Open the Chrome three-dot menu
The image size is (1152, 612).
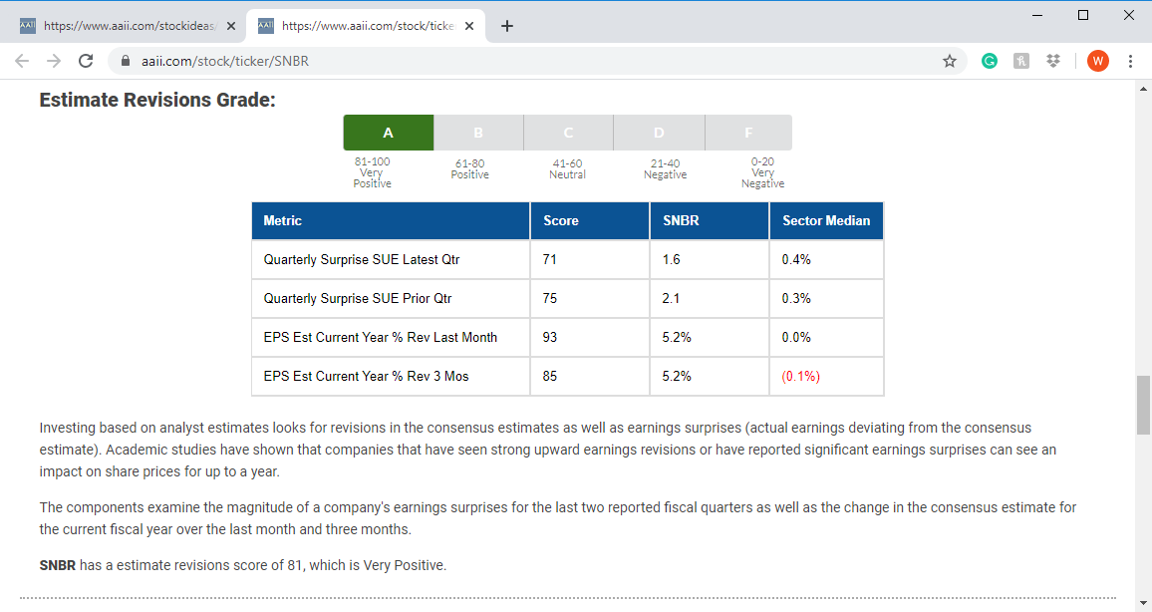coord(1130,61)
